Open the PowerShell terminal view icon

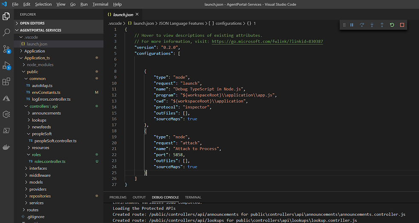pyautogui.click(x=6, y=131)
